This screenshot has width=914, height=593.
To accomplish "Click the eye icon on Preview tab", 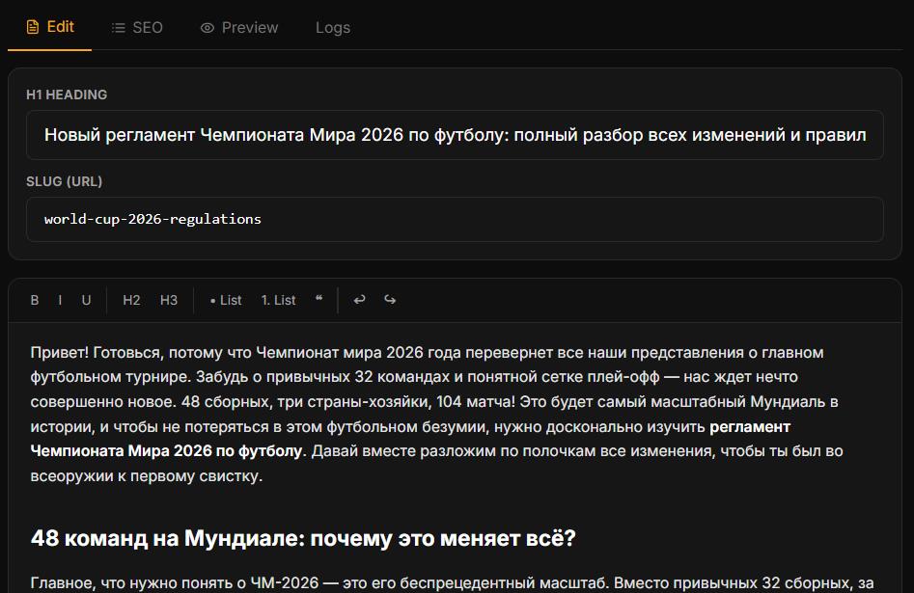I will click(x=207, y=28).
